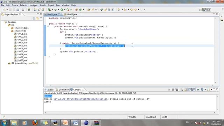
Task: Select Unit30.java in the tree
Action: pyautogui.click(x=22, y=61)
